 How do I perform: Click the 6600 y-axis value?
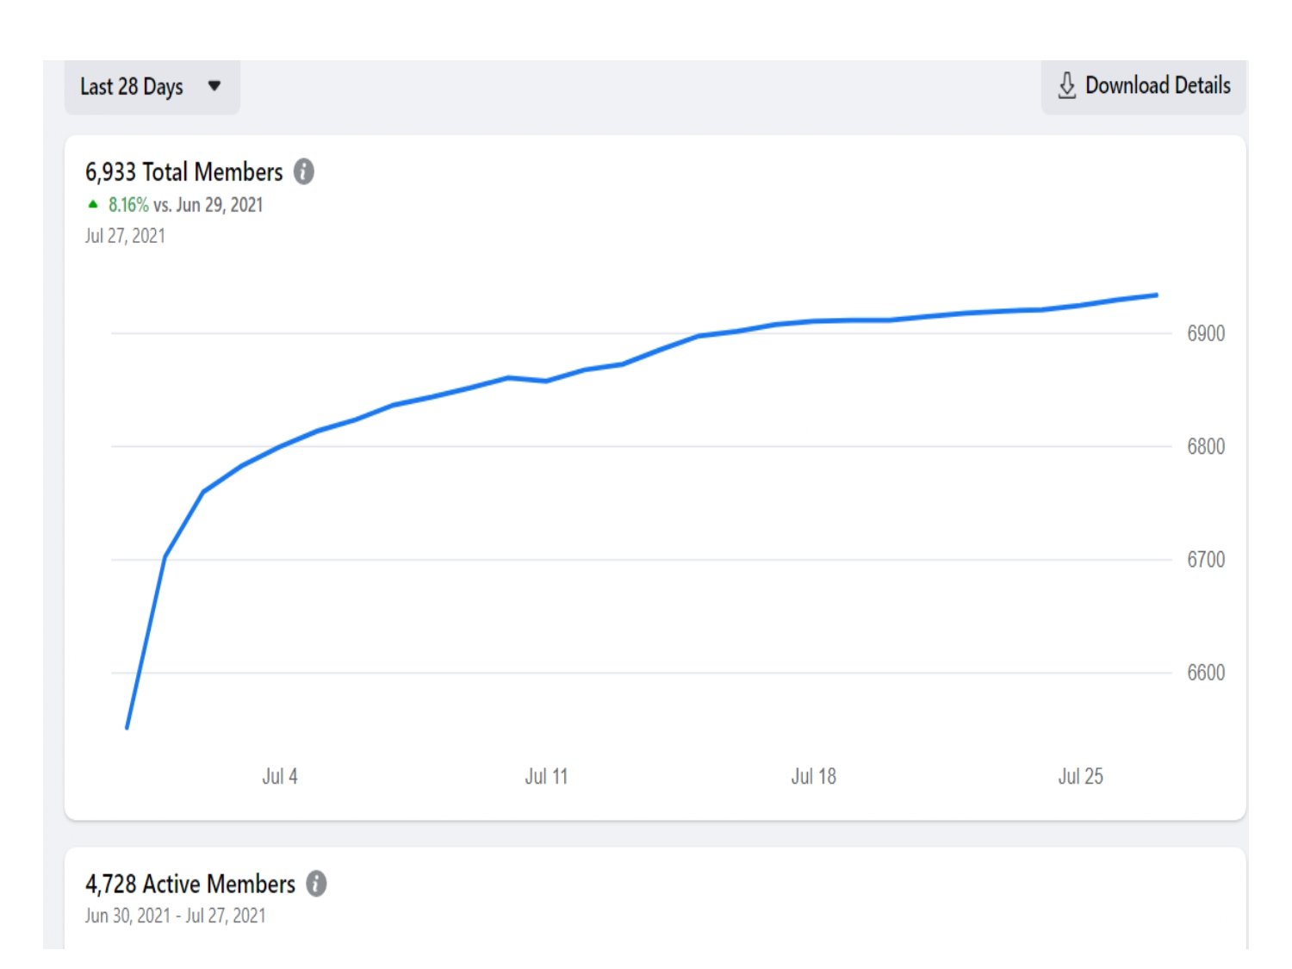tap(1205, 673)
